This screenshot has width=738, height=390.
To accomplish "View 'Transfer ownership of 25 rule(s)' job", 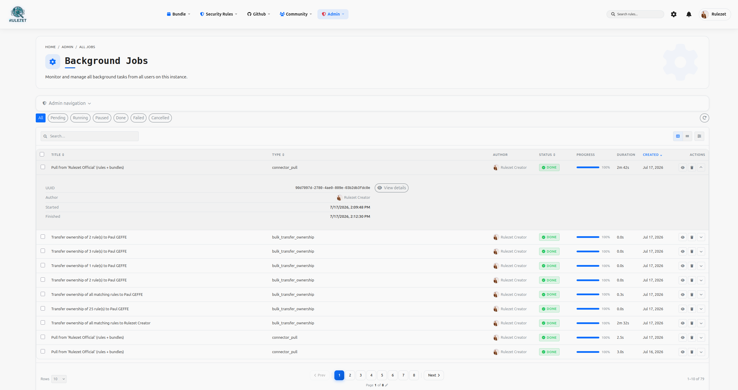I will [x=682, y=309].
